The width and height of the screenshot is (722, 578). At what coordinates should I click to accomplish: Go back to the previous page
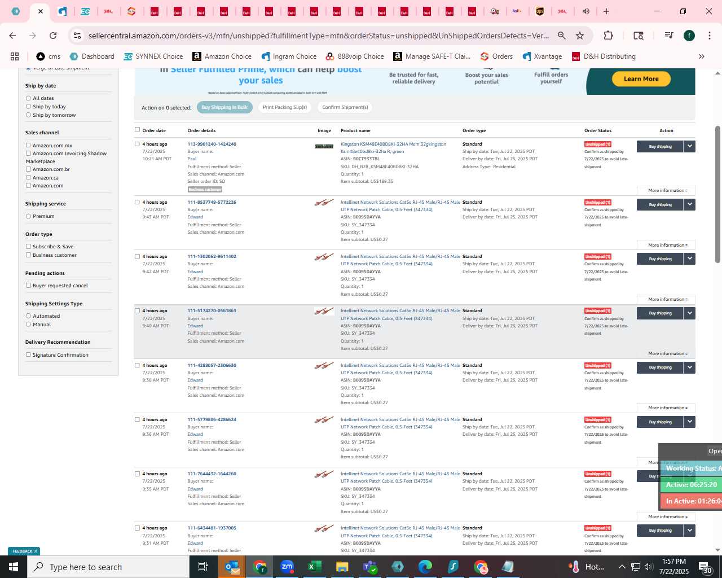(12, 36)
